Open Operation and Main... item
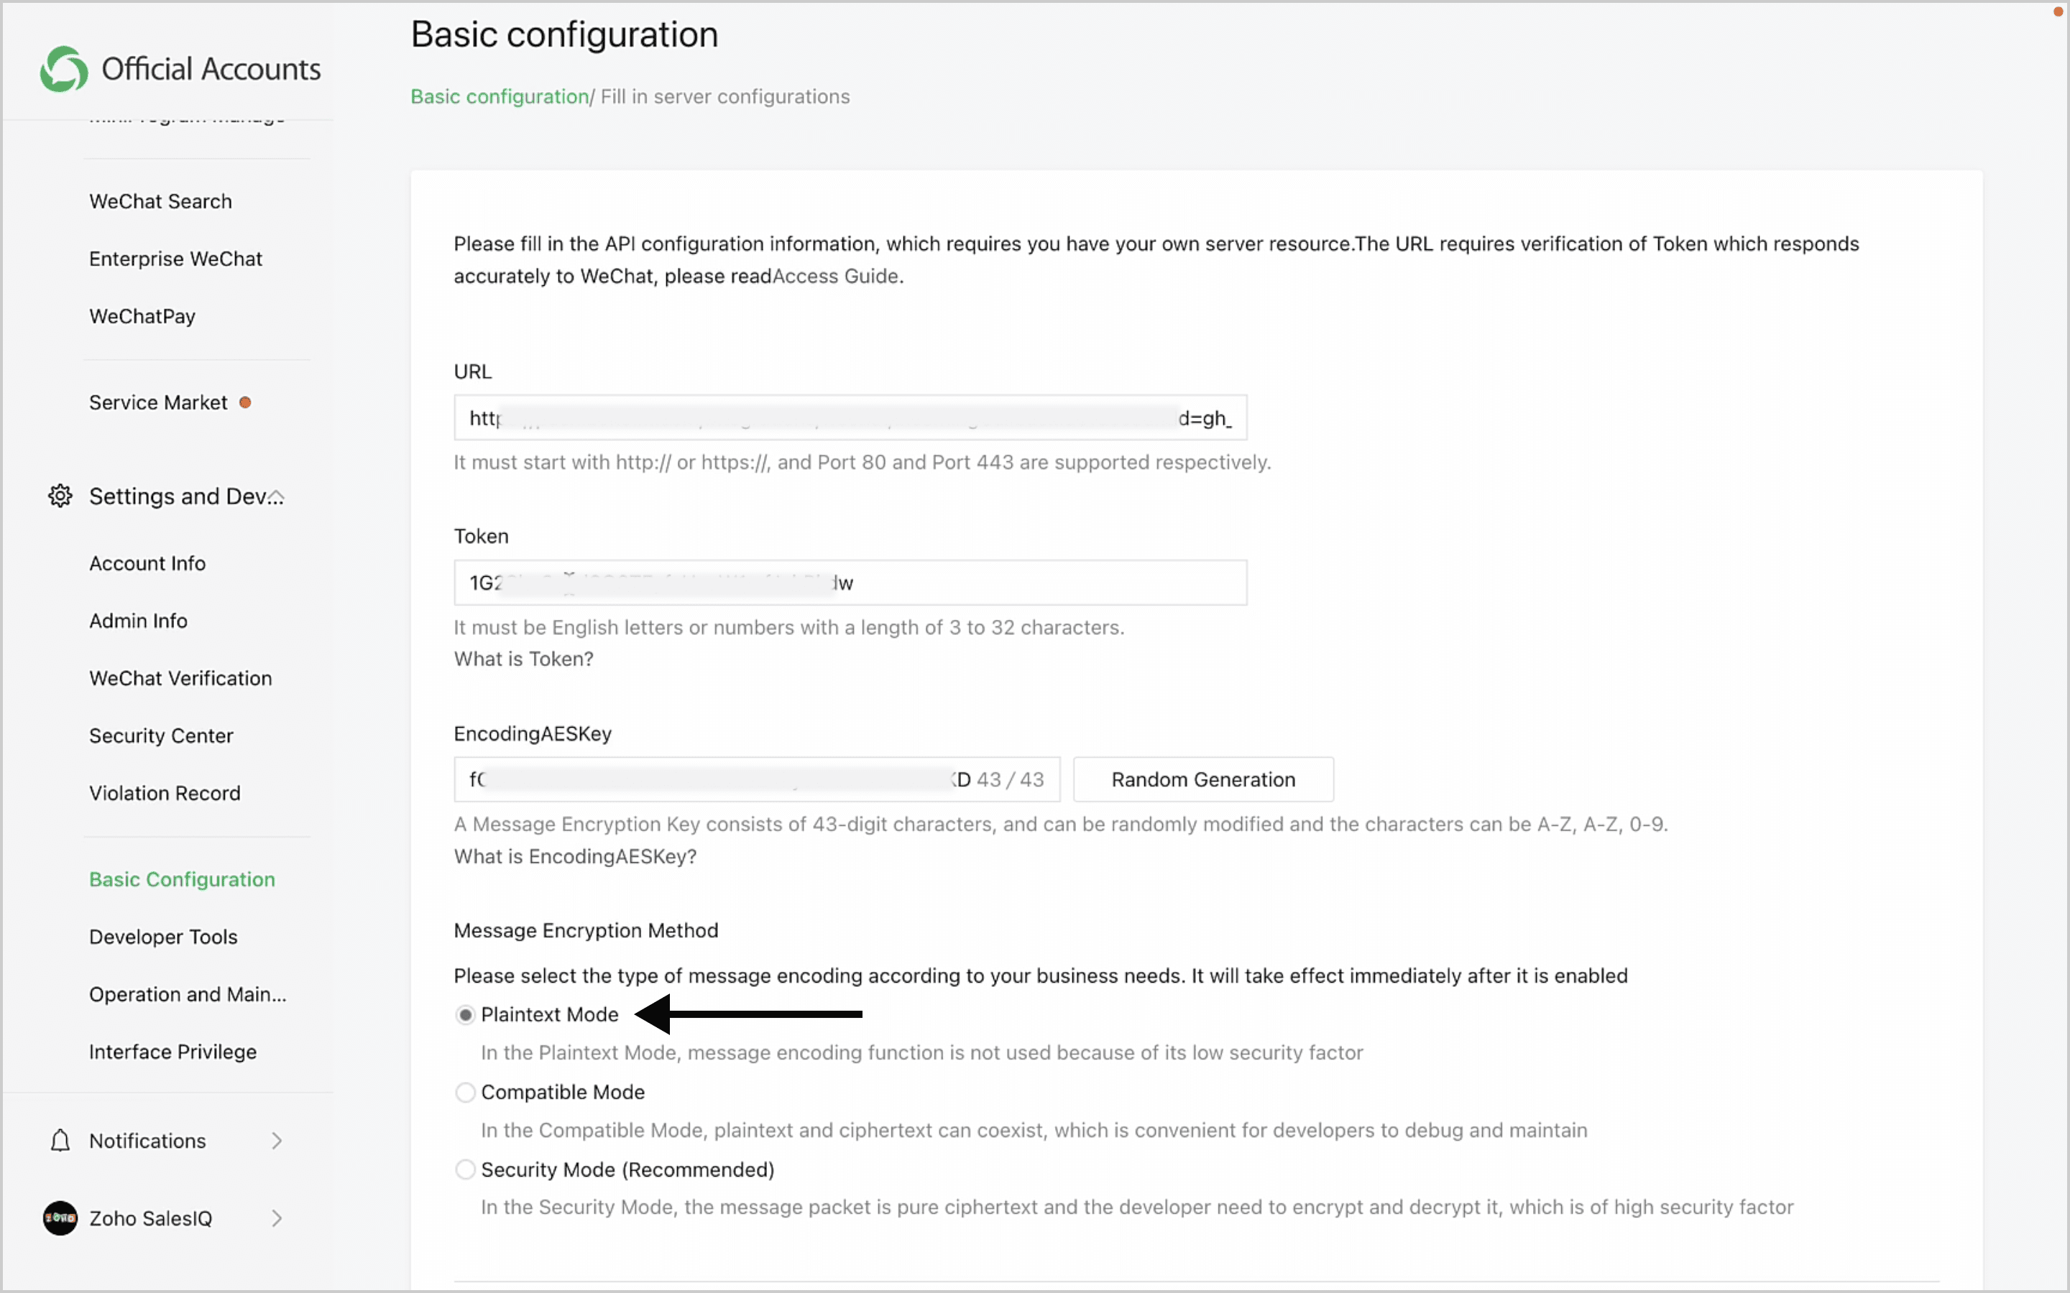2070x1293 pixels. coord(188,995)
